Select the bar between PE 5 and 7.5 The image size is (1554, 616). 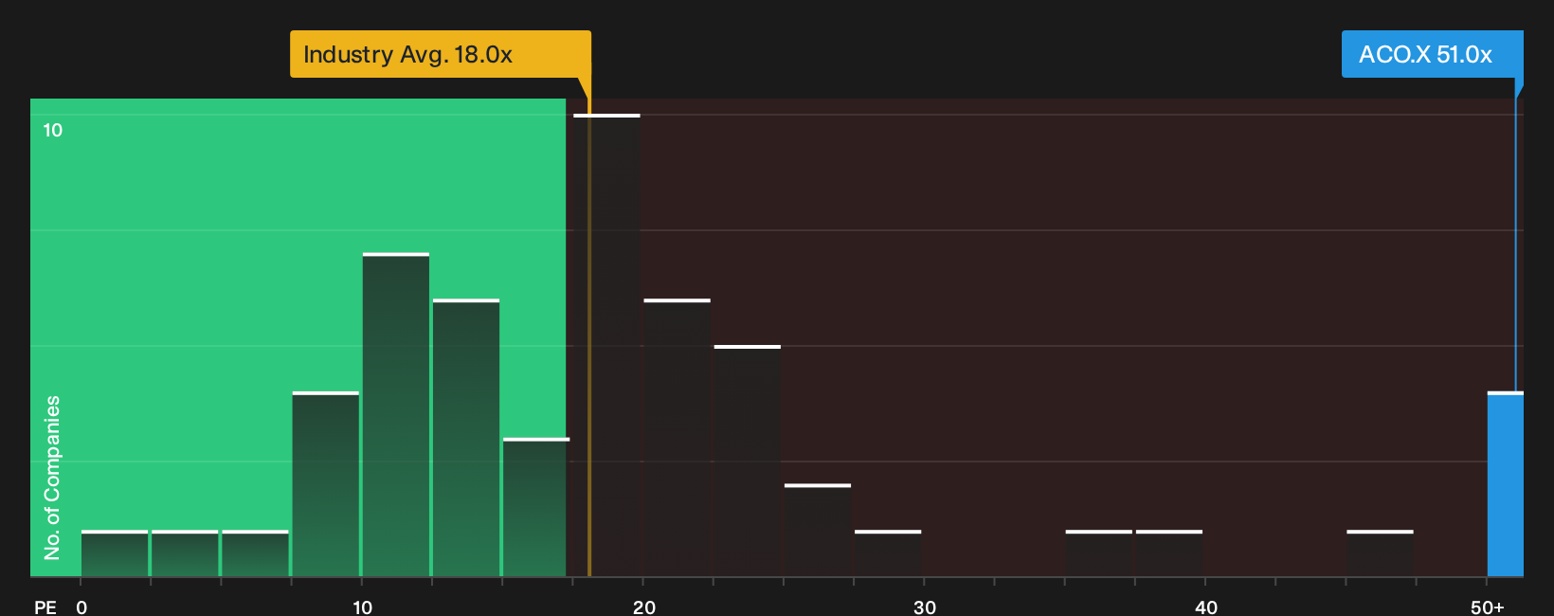point(255,553)
